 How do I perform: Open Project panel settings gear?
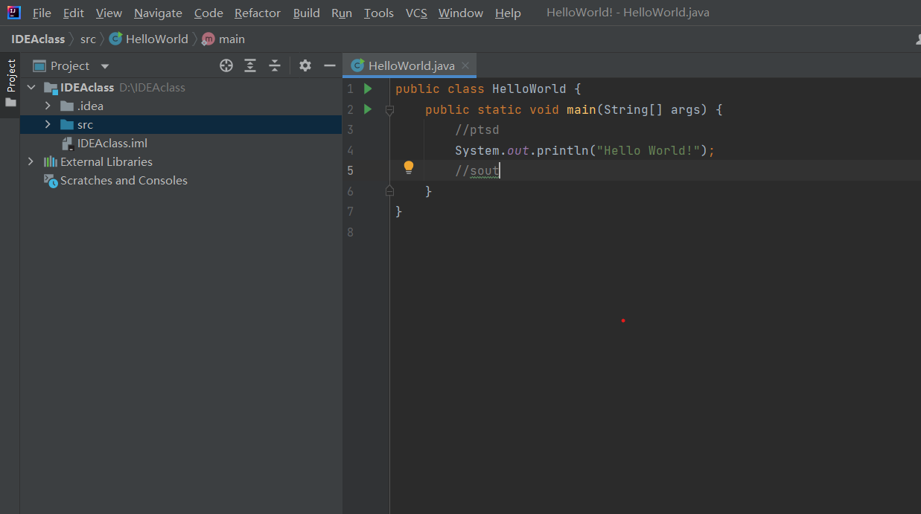[x=305, y=65]
